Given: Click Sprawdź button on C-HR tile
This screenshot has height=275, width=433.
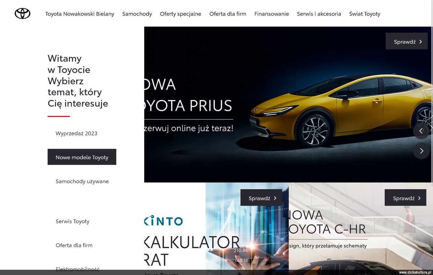Looking at the screenshot, I should (405, 198).
